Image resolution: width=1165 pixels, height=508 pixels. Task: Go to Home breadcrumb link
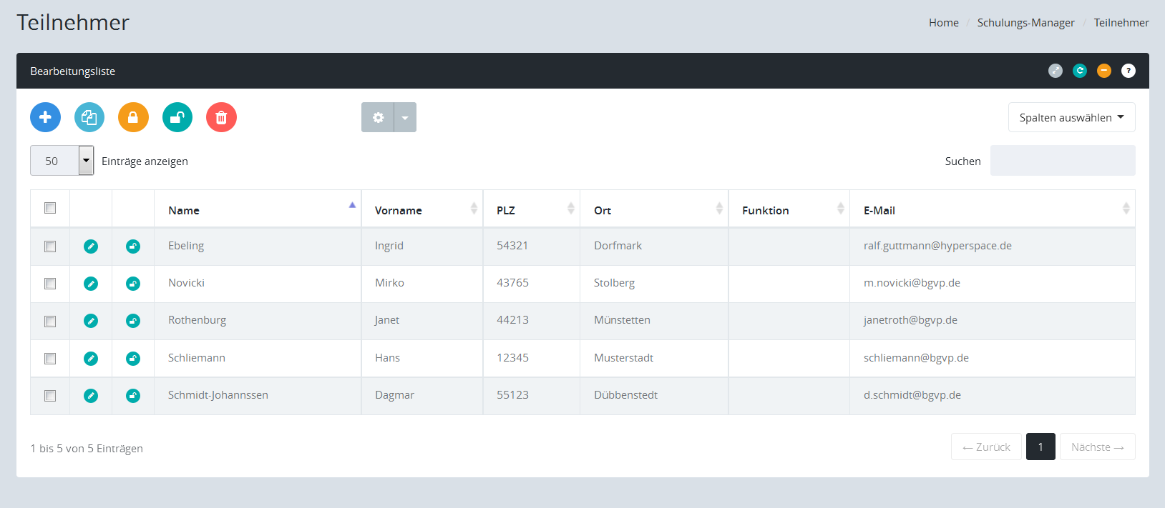(943, 23)
